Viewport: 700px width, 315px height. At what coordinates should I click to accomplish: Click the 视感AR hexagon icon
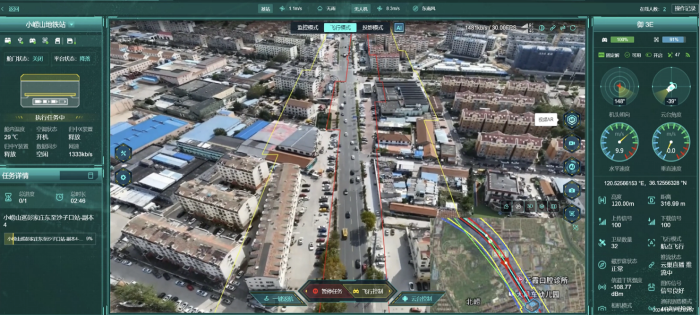(572, 119)
